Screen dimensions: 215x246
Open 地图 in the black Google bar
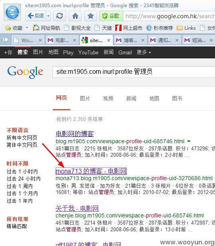click(x=53, y=52)
